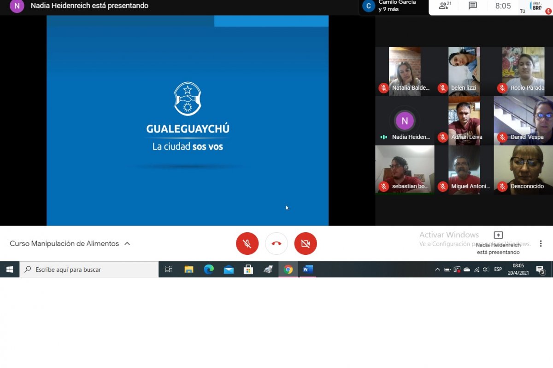Open File Explorer from the taskbar
This screenshot has height=368, width=553.
(189, 270)
